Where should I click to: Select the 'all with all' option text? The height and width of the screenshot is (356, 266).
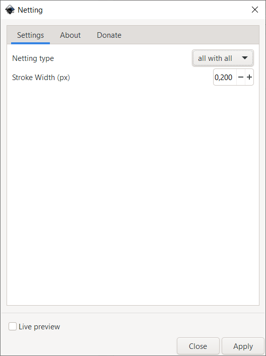pos(215,58)
